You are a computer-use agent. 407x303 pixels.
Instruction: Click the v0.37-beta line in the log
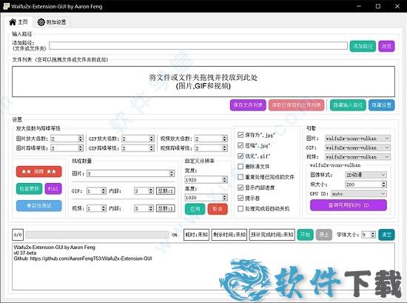(25, 253)
